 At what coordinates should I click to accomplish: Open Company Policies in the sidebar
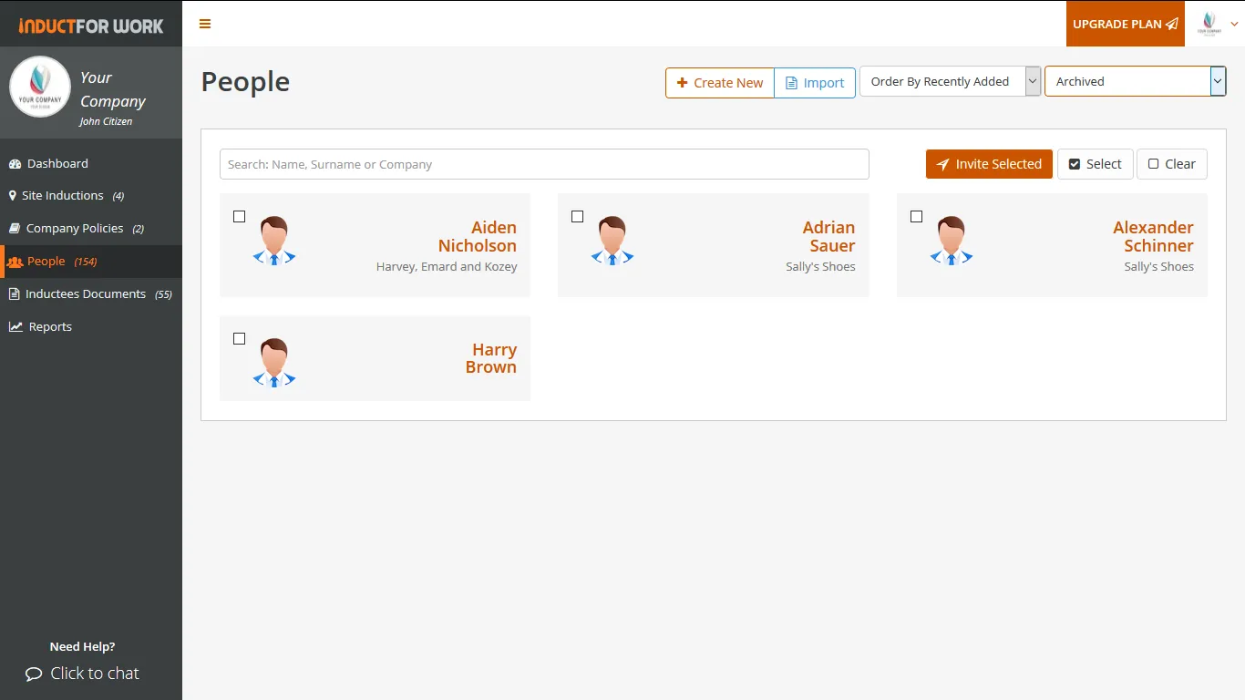[91, 229]
